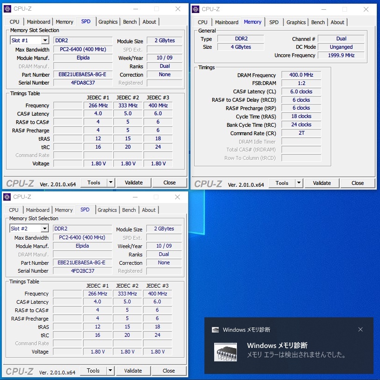Open About tab in Slot #1 window
Image resolution: width=380 pixels, height=380 pixels.
point(149,22)
